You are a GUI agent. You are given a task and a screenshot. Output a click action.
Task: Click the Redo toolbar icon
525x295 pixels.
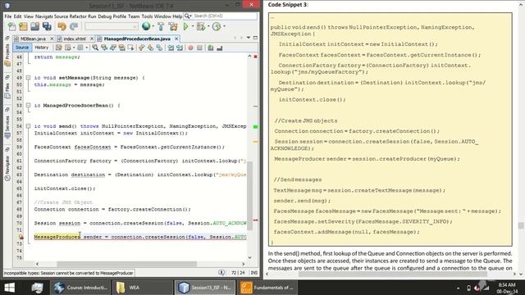point(74,26)
